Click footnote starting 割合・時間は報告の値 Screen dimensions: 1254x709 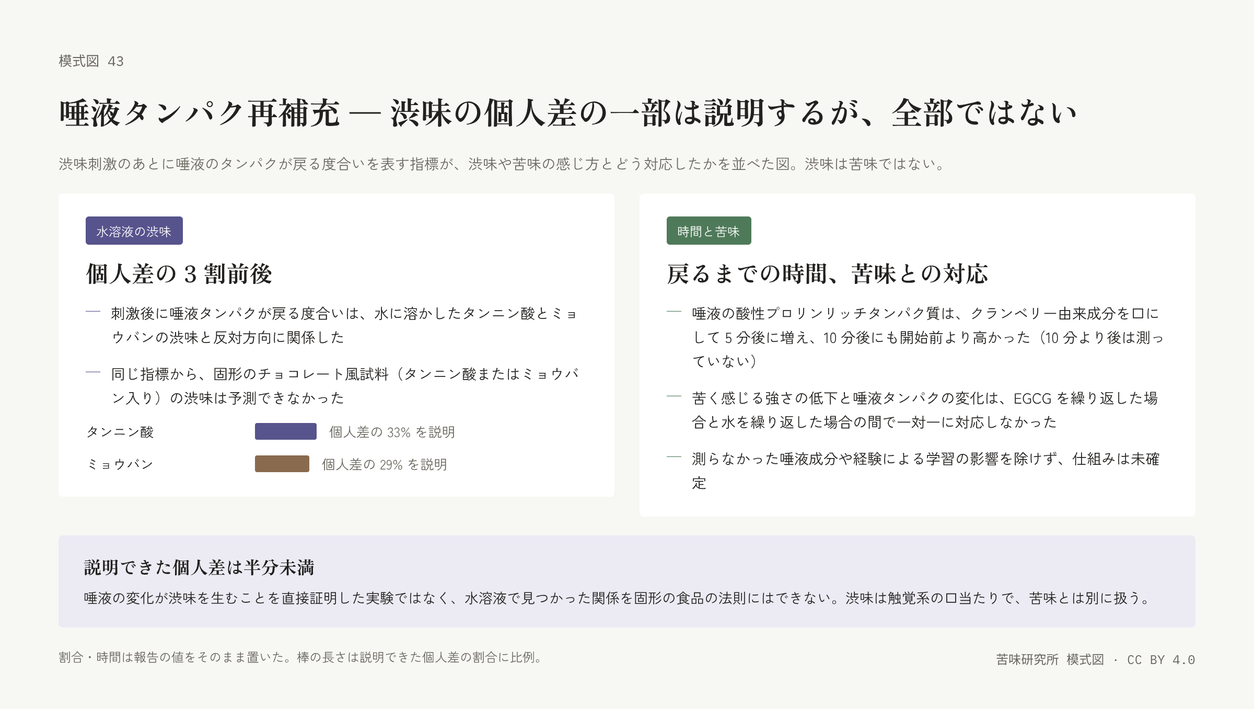[x=302, y=658]
